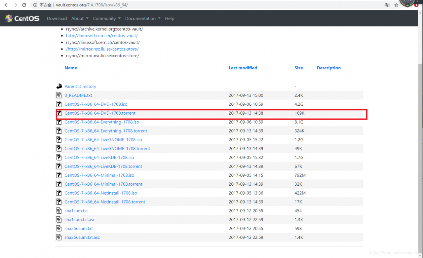The height and width of the screenshot is (258, 423).
Task: Click the 4.2G size of the DVD iso
Action: 299,104
